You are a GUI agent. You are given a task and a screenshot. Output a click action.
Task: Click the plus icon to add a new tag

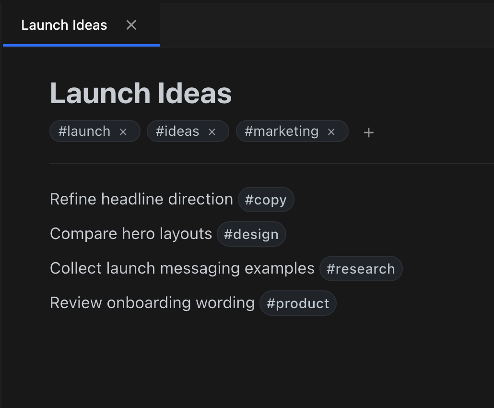(368, 132)
